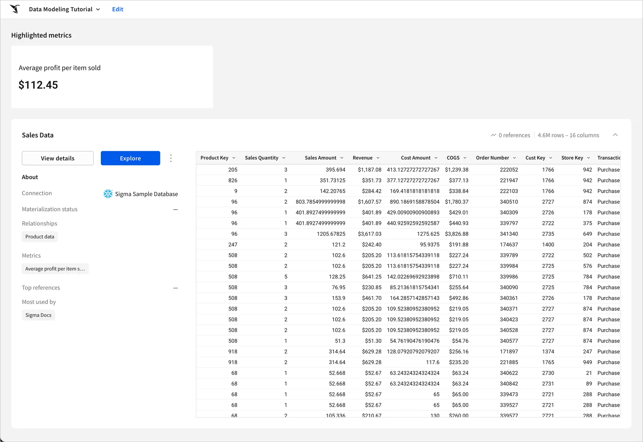The width and height of the screenshot is (643, 442).
Task: Click the View details button
Action: point(57,158)
